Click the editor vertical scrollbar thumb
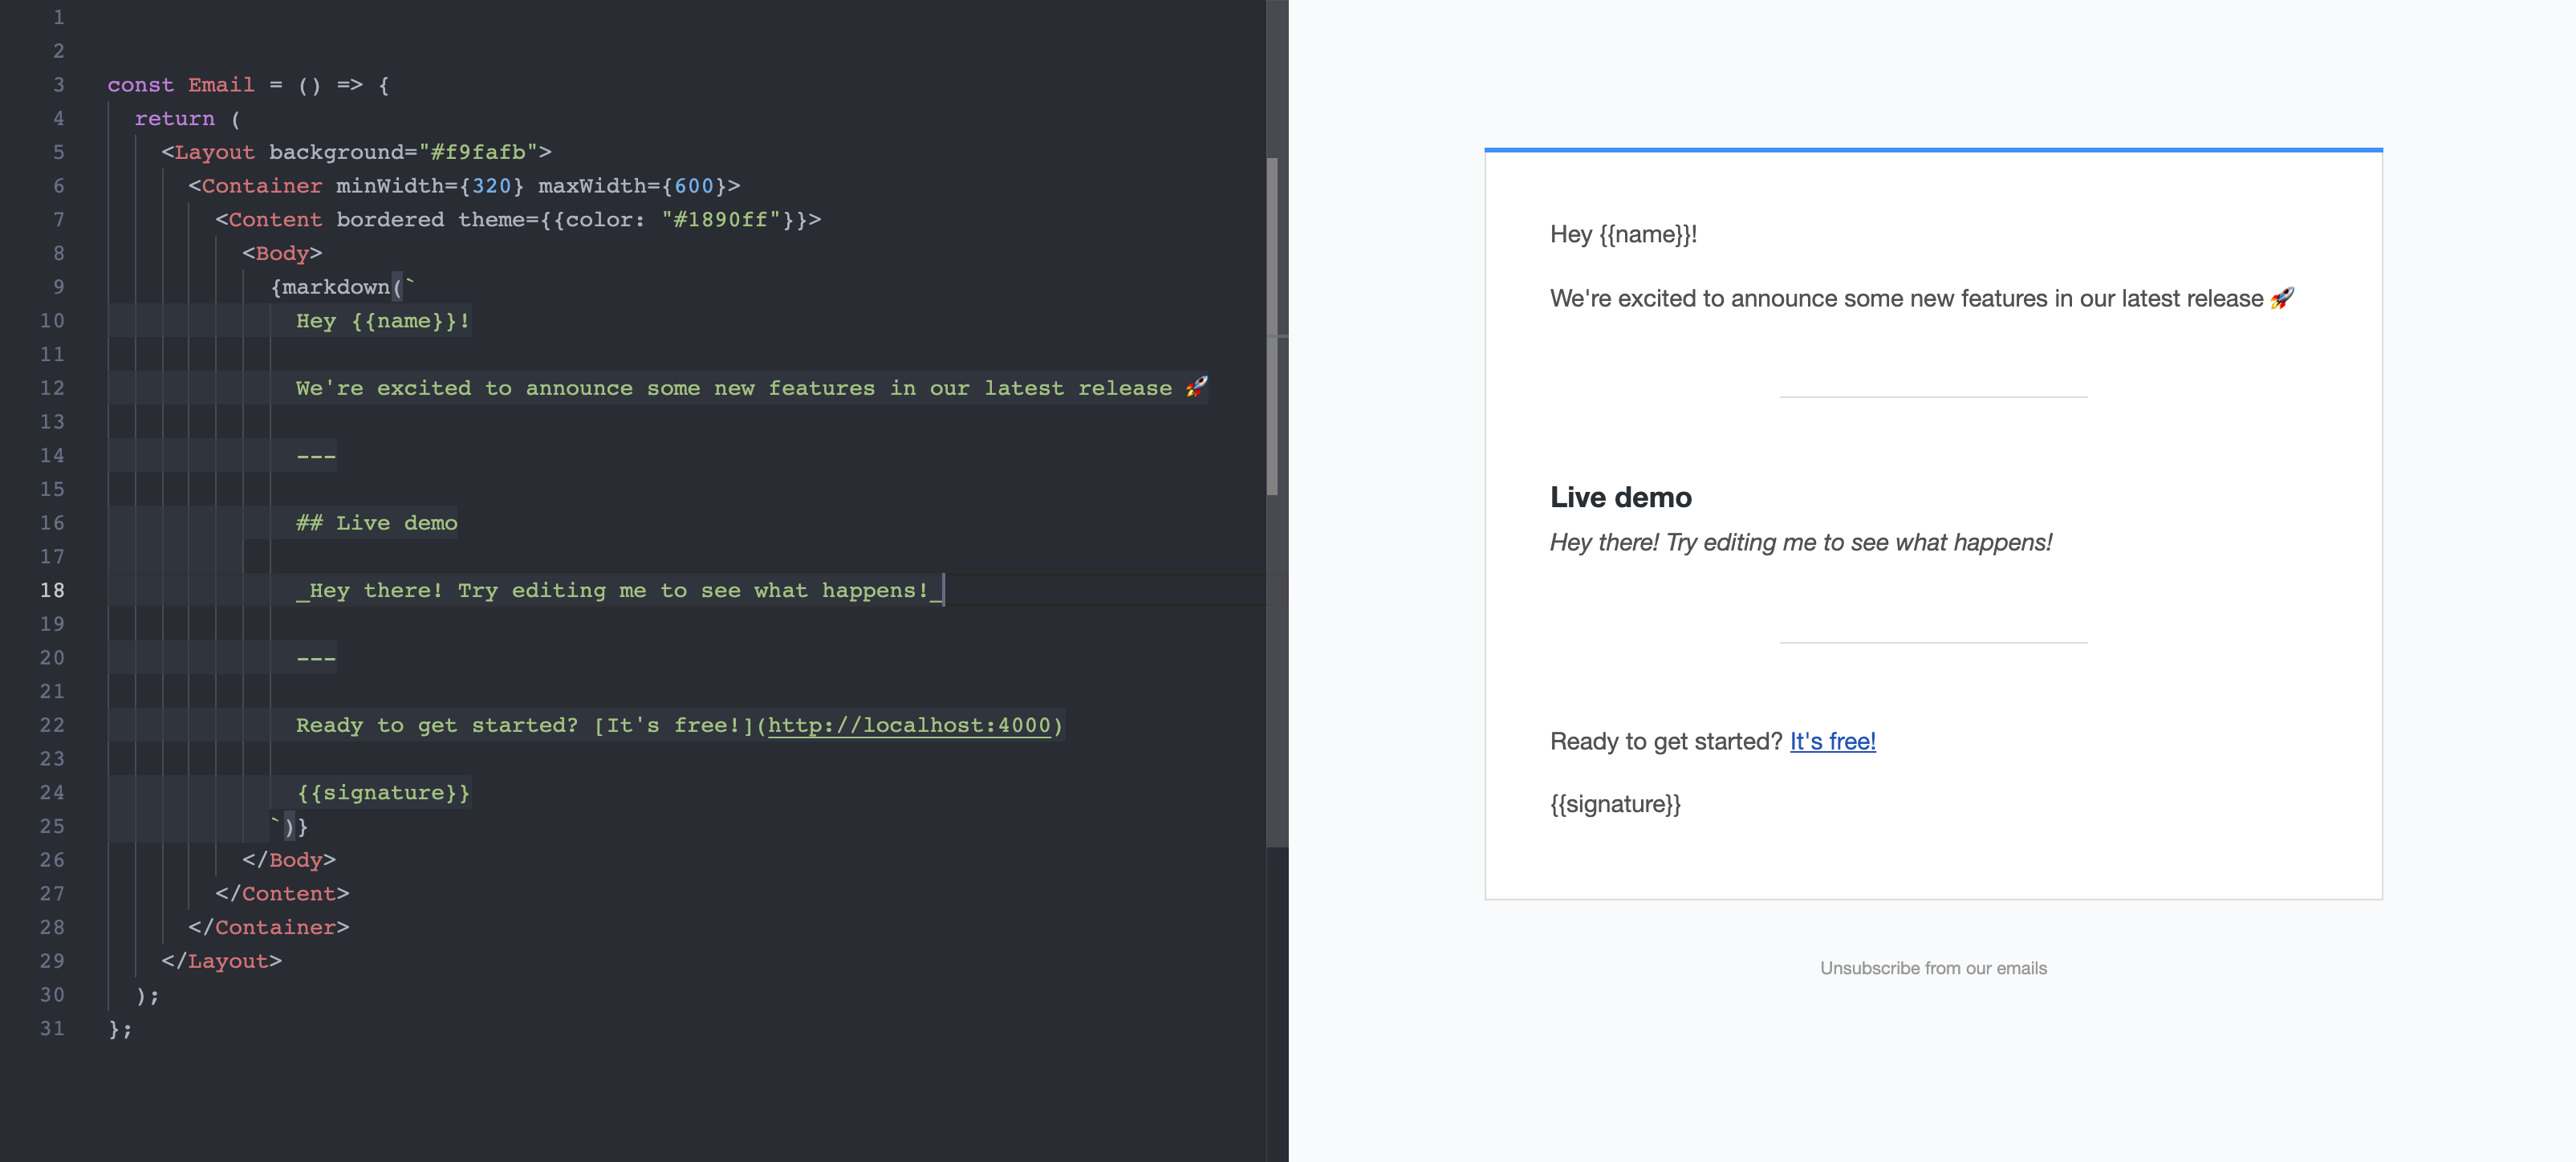This screenshot has width=2576, height=1162. pos(1272,326)
